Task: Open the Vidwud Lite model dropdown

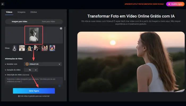Action: 43,64
